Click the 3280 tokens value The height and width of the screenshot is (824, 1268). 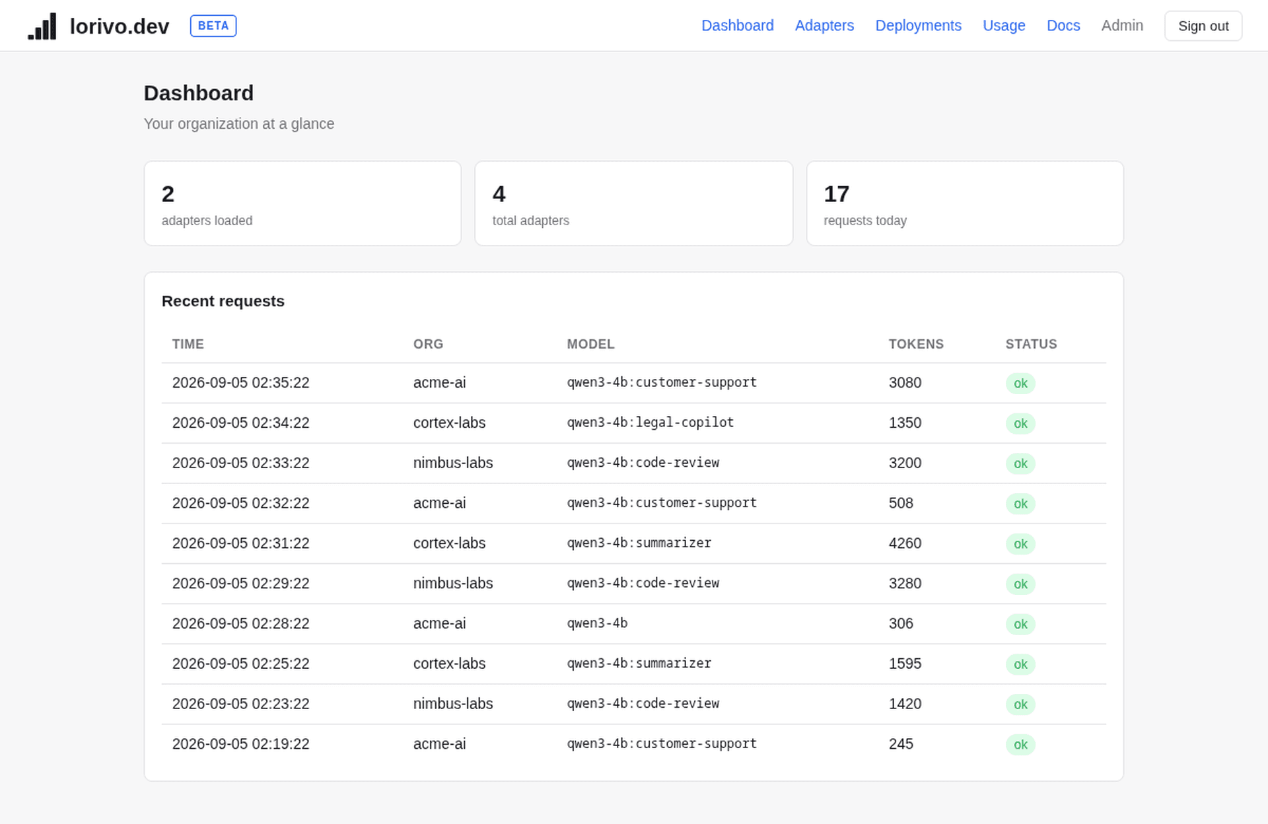905,584
